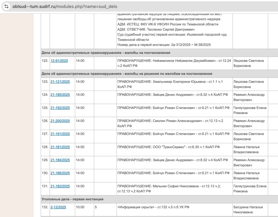
Task: Click the offense text for ООО "ТрансСервис"
Action: [169, 147]
